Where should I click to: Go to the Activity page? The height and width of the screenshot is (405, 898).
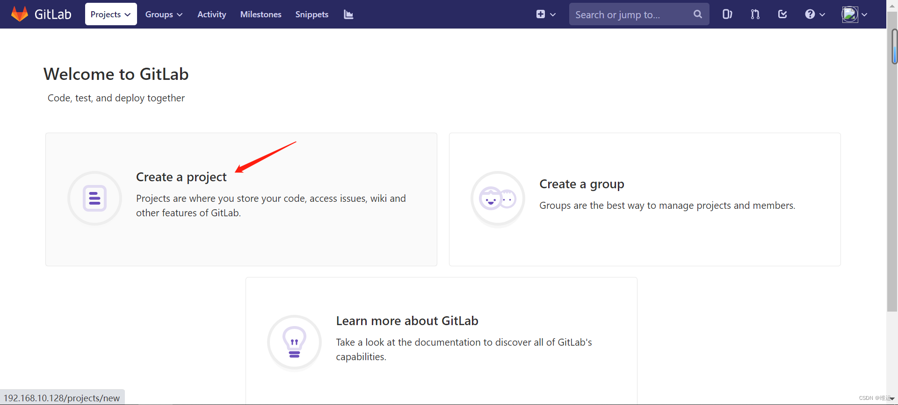pos(212,14)
